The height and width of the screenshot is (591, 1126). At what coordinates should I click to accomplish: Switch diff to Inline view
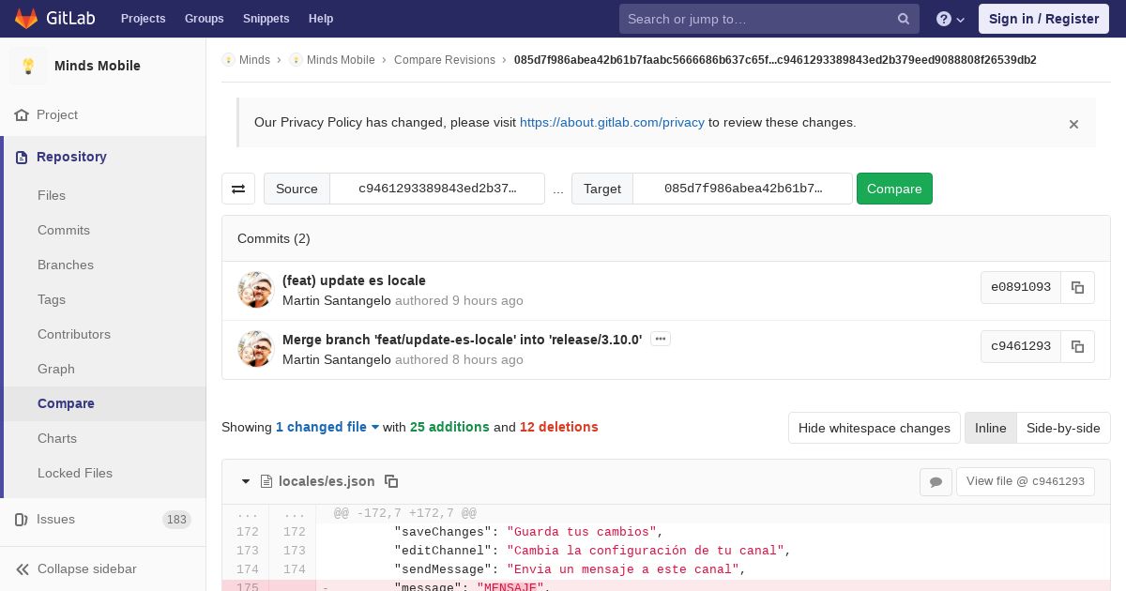[x=990, y=428]
